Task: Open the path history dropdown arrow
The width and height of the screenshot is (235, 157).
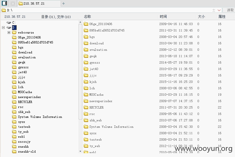Action: point(219,10)
